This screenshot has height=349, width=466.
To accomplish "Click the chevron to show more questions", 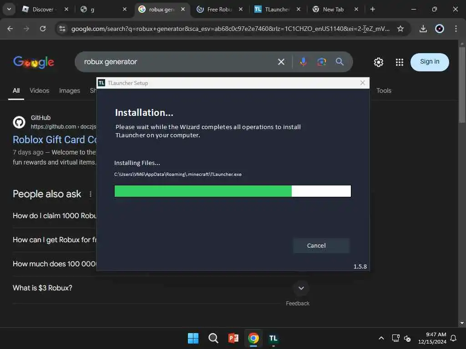I will [301, 288].
